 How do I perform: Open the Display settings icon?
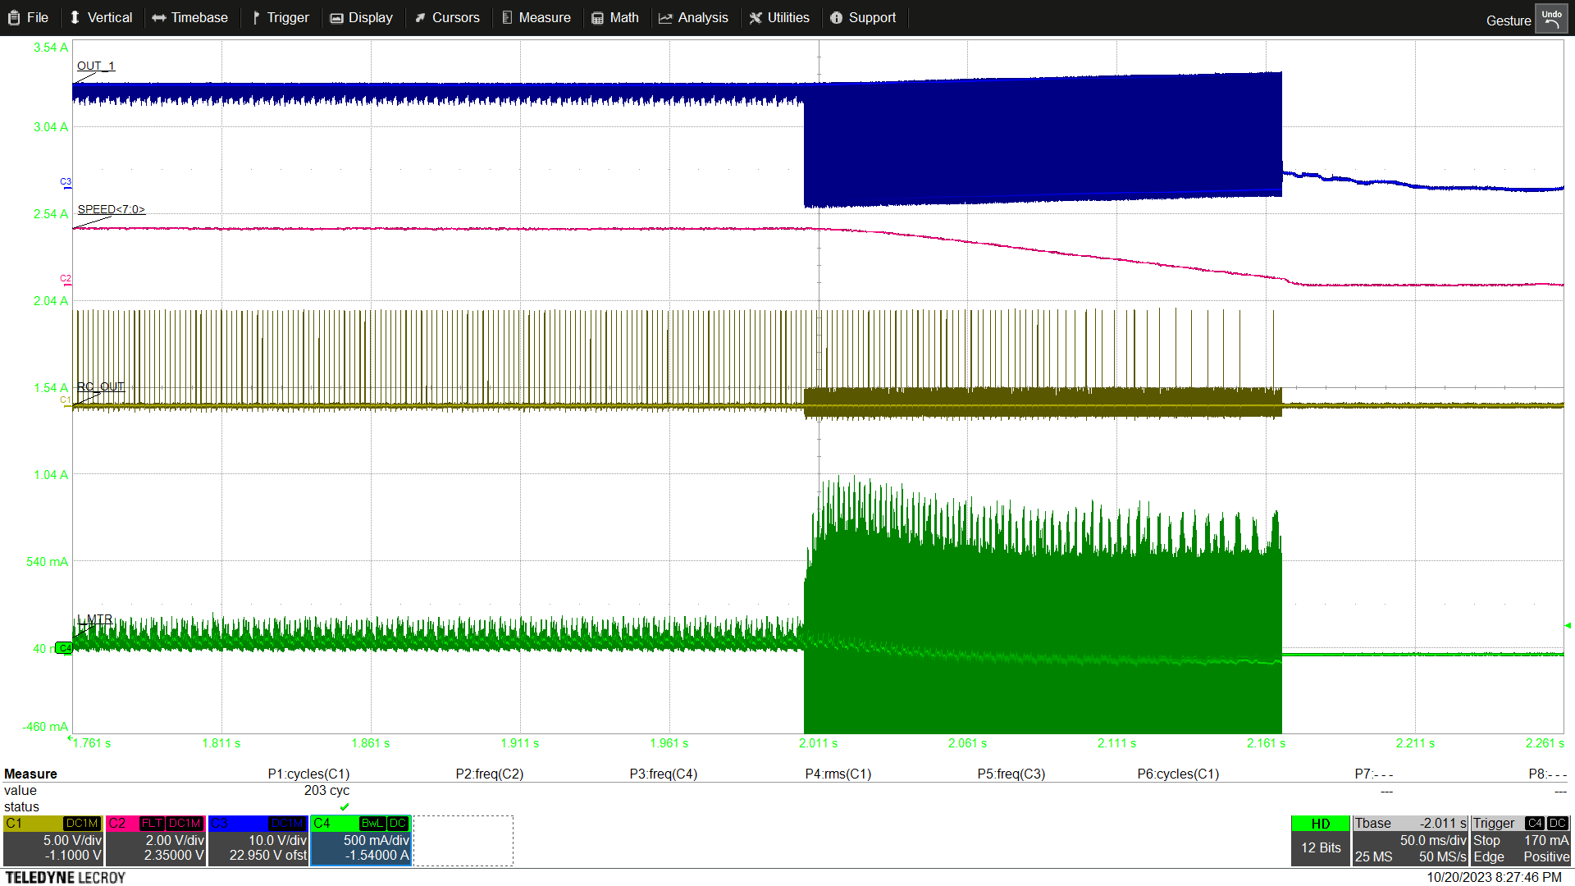pyautogui.click(x=337, y=17)
